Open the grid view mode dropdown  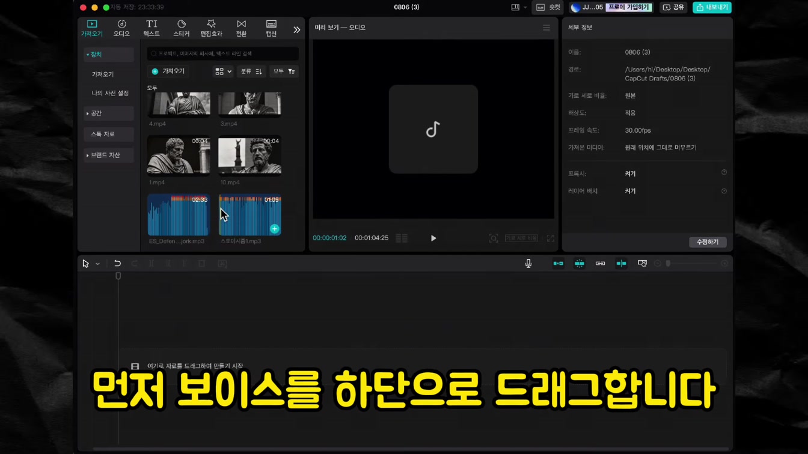click(x=223, y=71)
